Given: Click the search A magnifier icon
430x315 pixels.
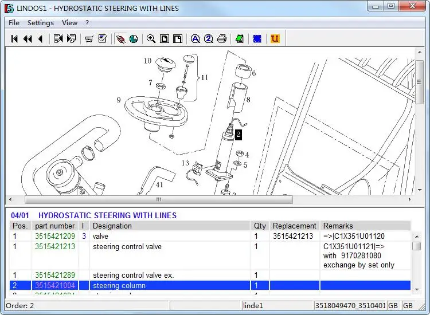Looking at the screenshot, I should pyautogui.click(x=196, y=38).
